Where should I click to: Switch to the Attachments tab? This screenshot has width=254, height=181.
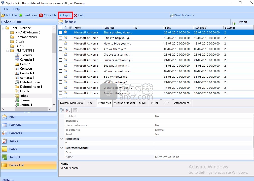coord(183,103)
